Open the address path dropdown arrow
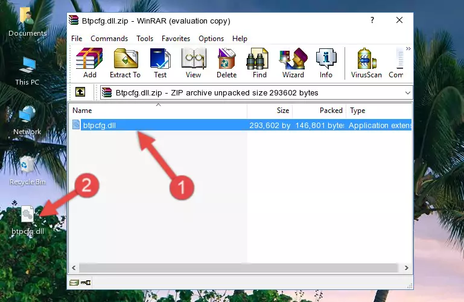Viewport: 464px width, 302px height. click(x=407, y=93)
